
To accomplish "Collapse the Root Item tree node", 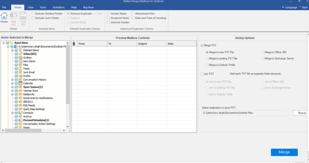I will [4, 43].
